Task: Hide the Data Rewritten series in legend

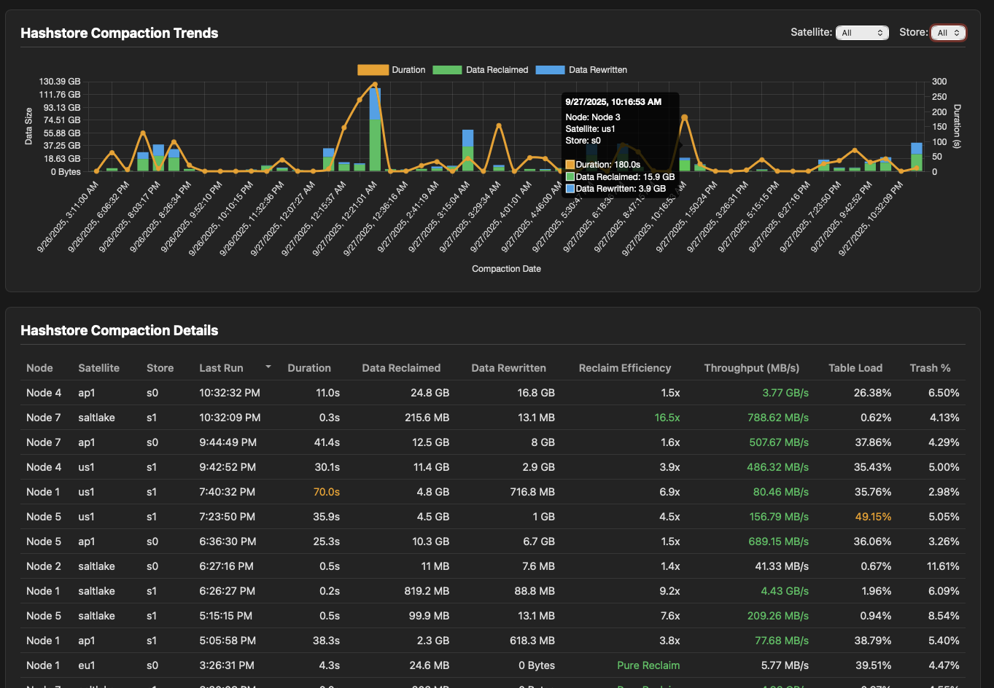Action: 550,70
